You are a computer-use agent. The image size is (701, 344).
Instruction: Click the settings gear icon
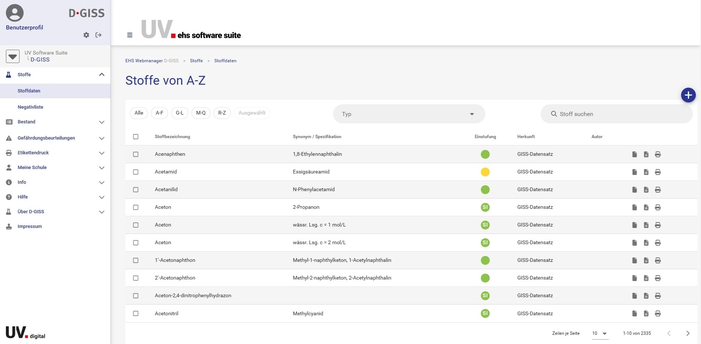[86, 35]
